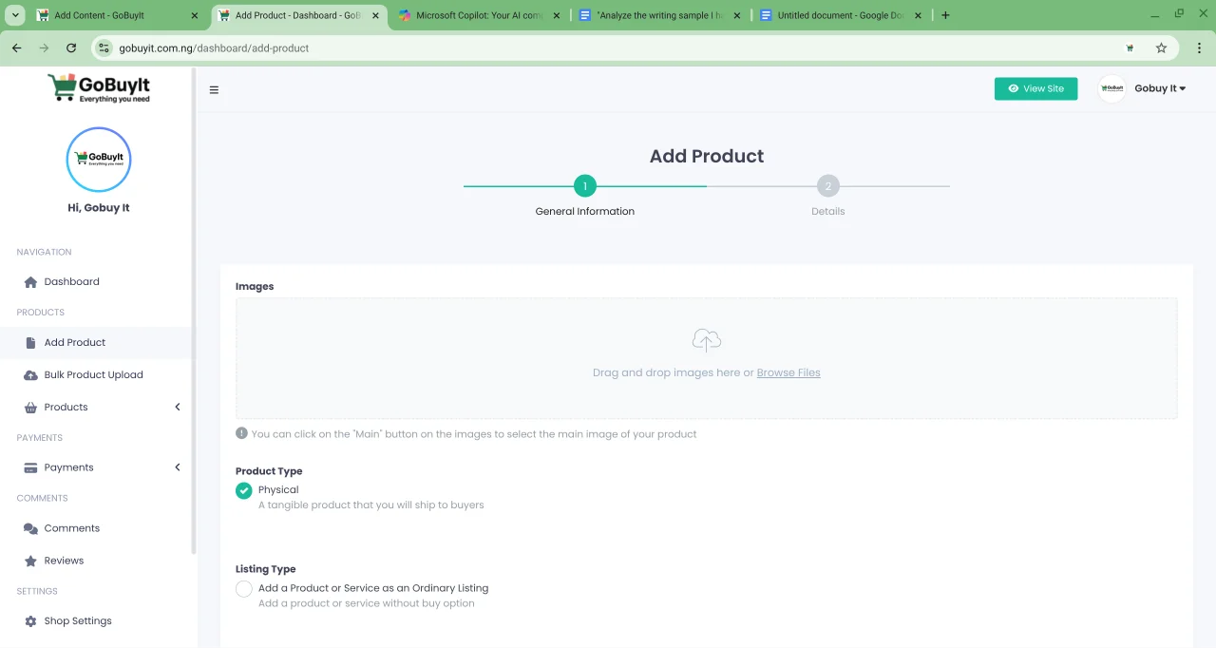Click the GoBuyIt cart logo
The width and height of the screenshot is (1216, 648).
click(x=99, y=88)
